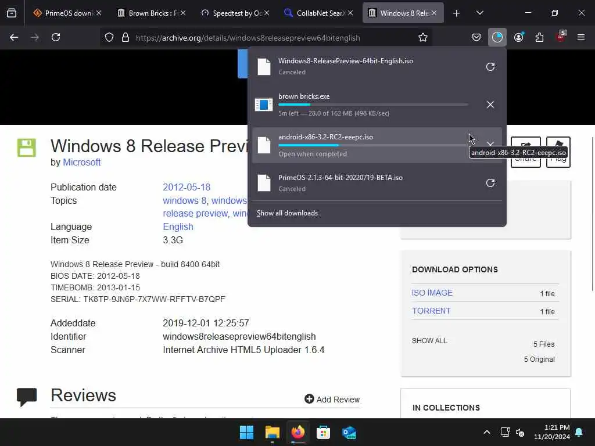Select PrimeOS-2.1.3 ISO download entry
Screen dimensions: 595x446
pos(377,183)
